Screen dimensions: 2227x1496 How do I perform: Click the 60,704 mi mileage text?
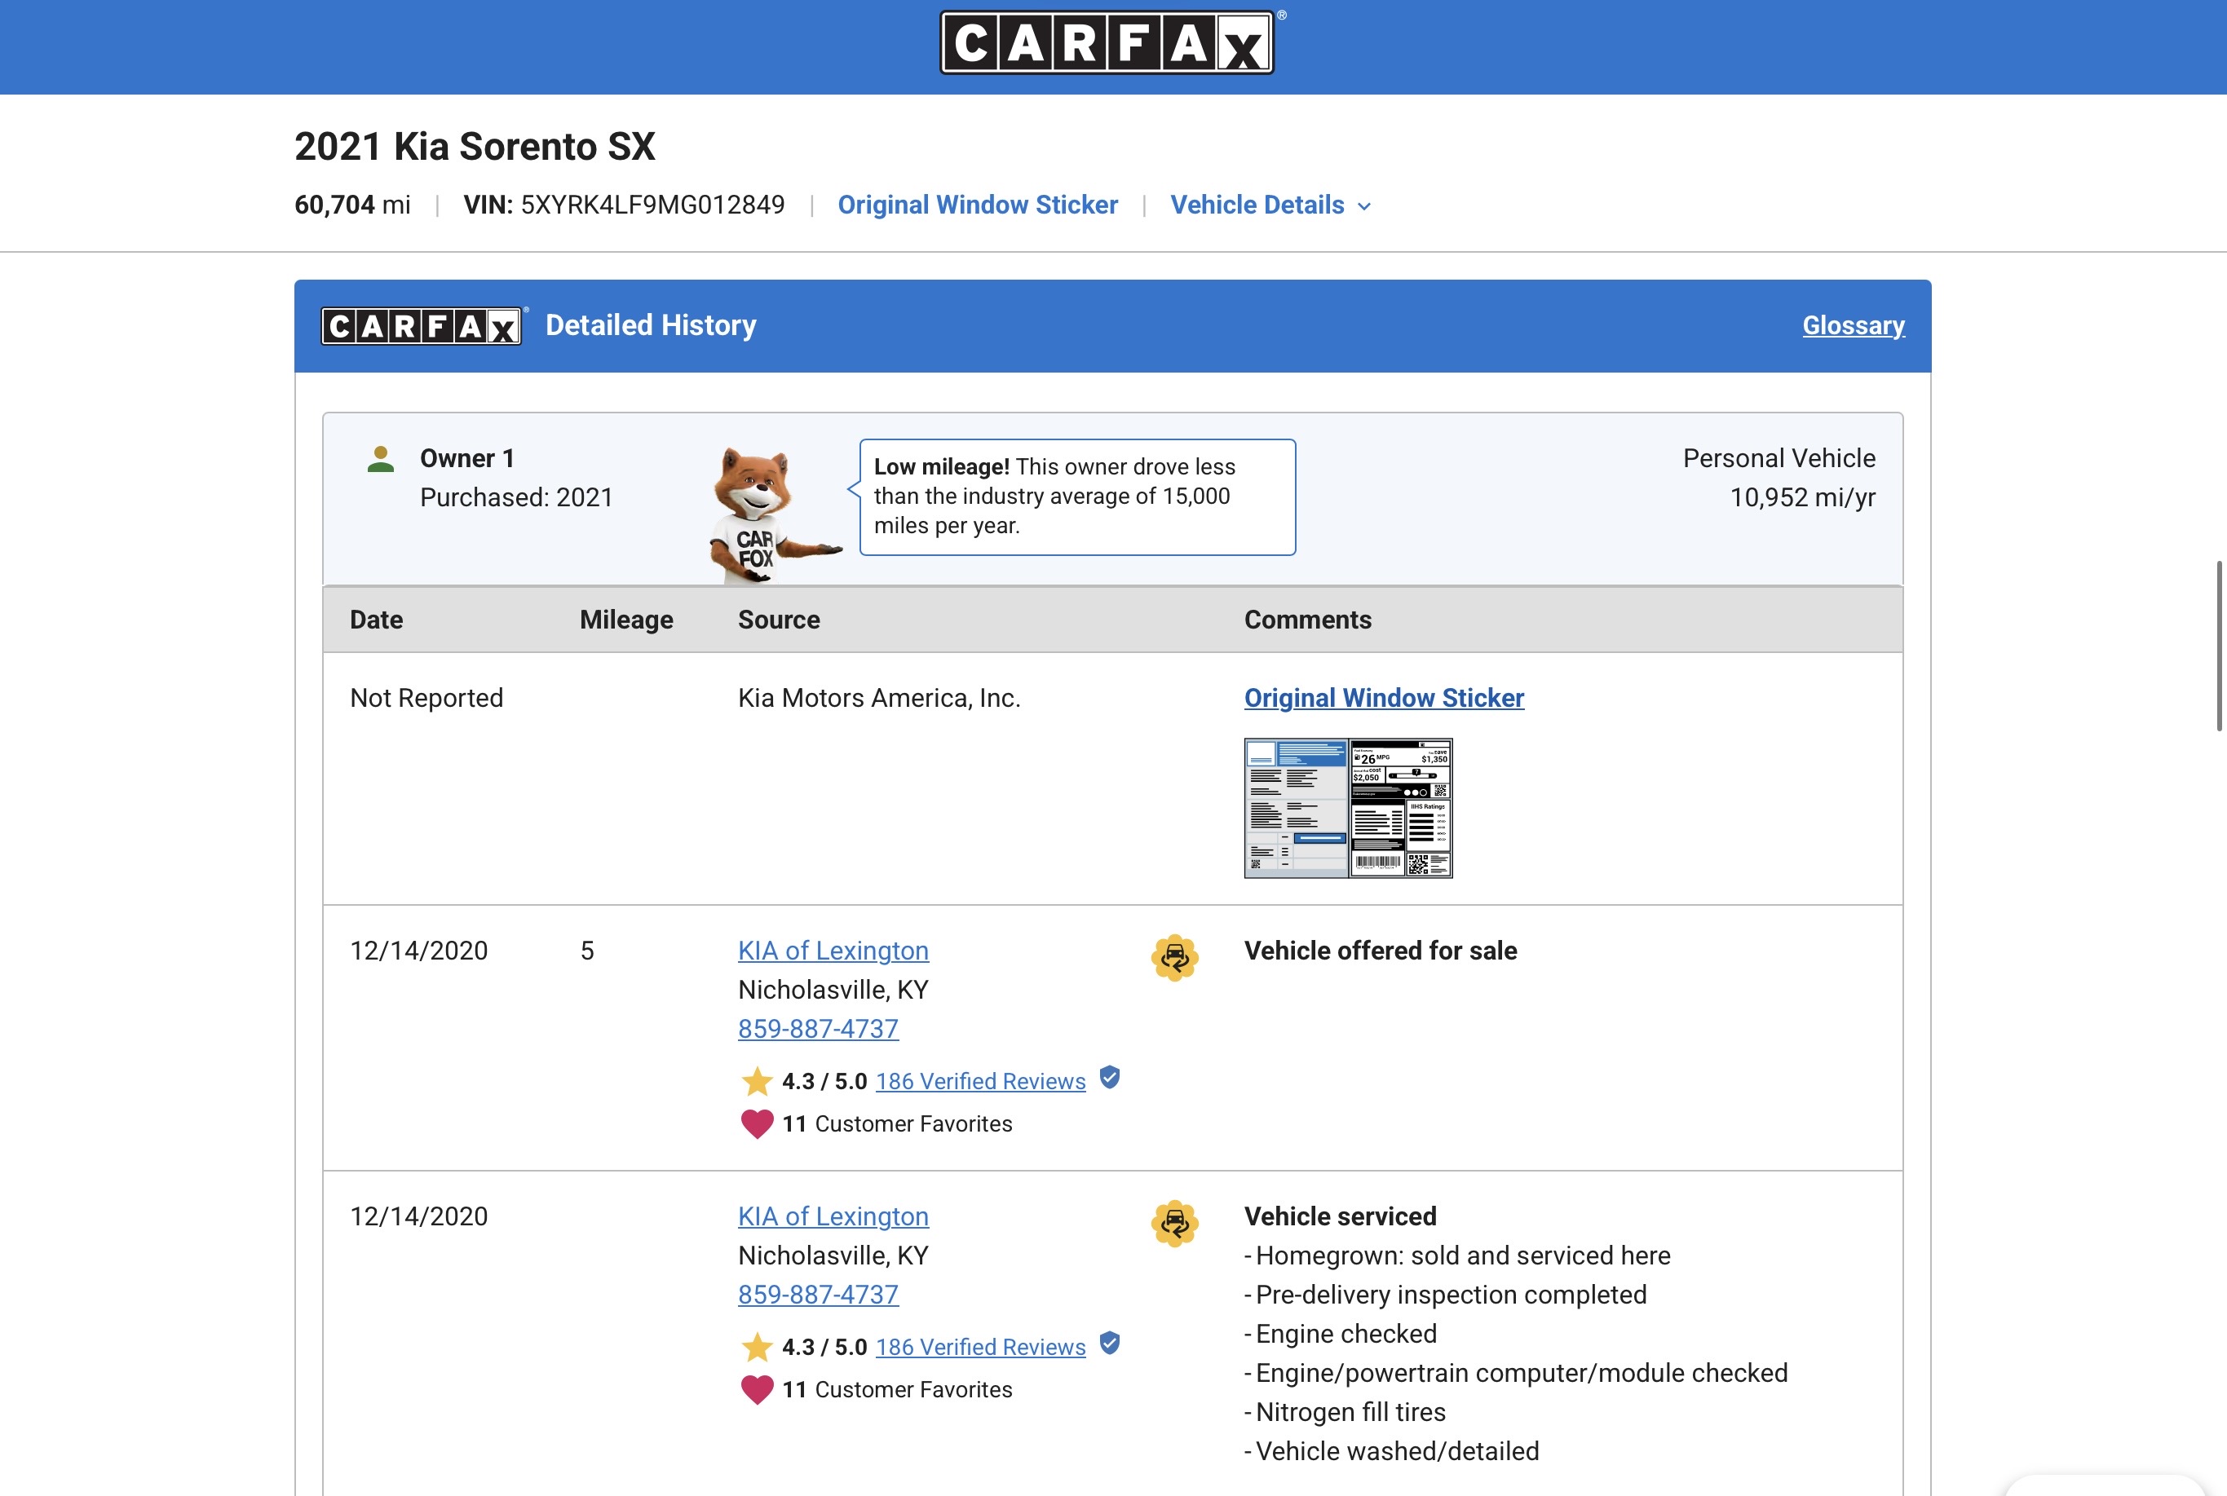352,205
